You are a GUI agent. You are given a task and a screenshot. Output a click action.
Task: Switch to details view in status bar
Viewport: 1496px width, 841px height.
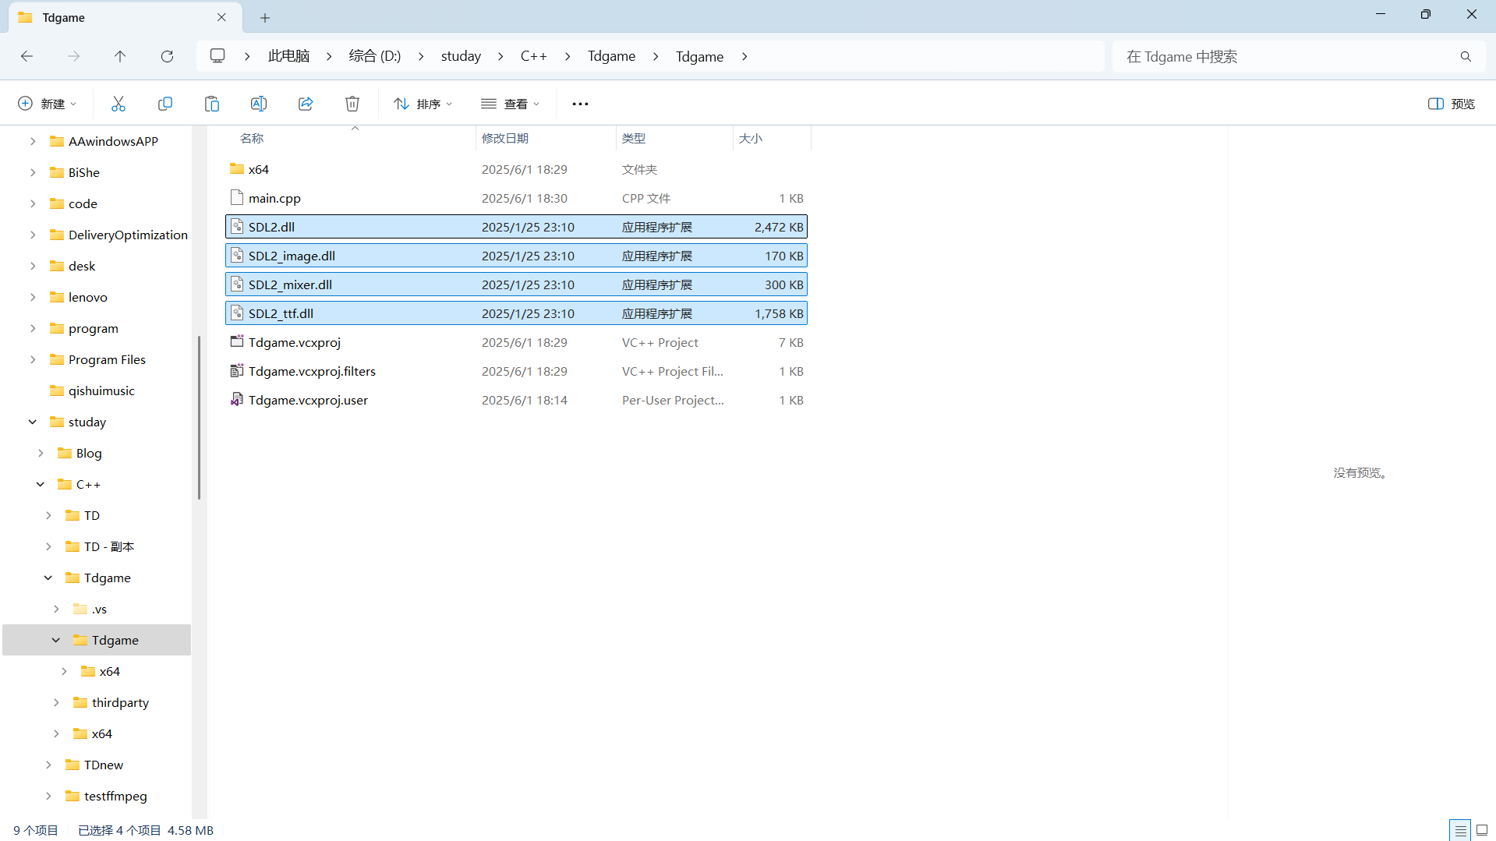point(1460,830)
